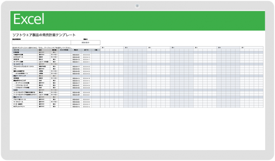Screen dimensions: 275x161
Task: Click the ビジネスケース task cell
Action: 18,57
